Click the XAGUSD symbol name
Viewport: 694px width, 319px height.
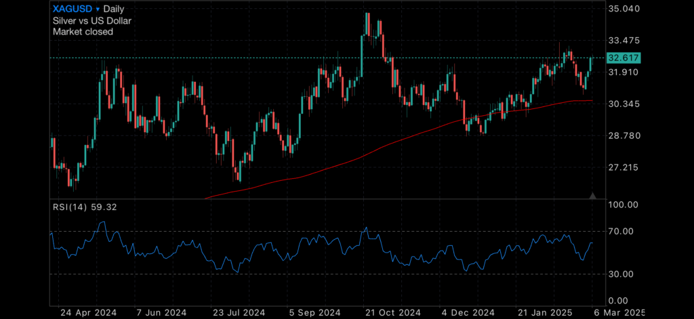(x=73, y=9)
